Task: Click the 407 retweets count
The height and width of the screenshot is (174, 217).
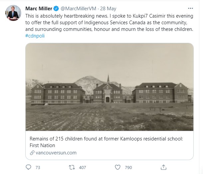Action: pos(83,167)
